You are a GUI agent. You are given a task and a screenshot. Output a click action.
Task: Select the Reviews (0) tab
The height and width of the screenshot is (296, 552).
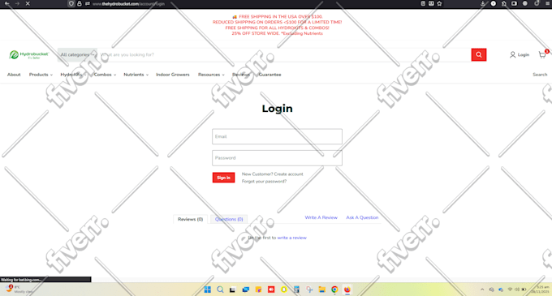point(191,219)
